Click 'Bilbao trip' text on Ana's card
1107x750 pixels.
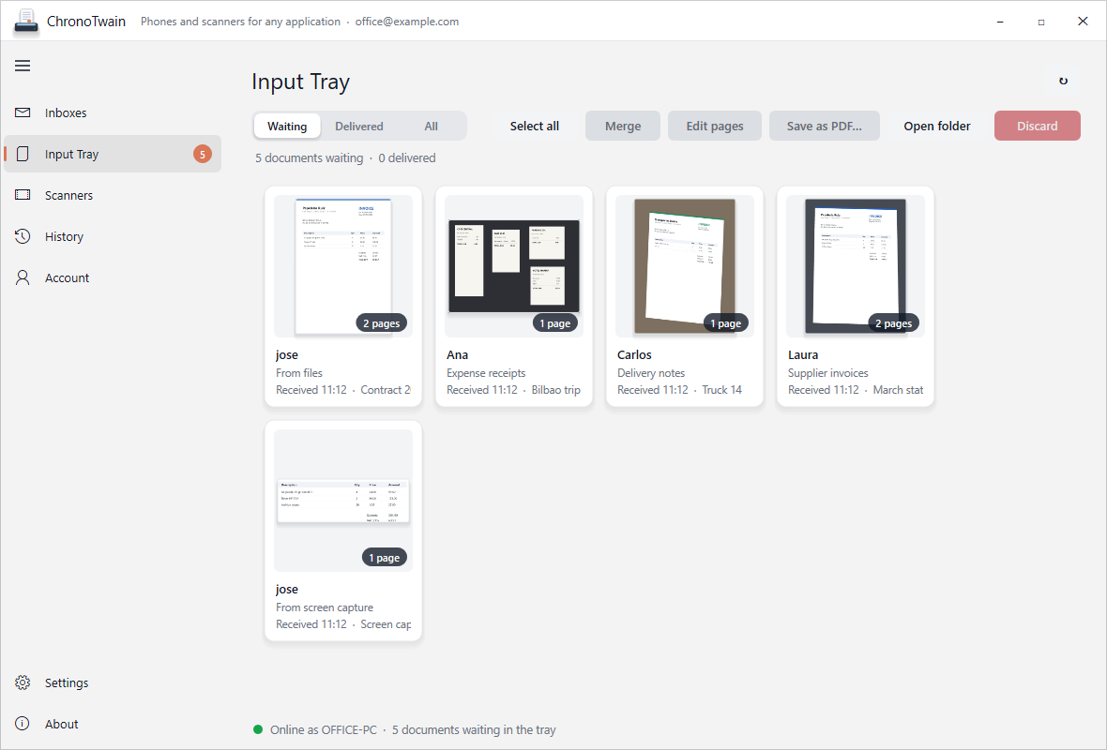click(x=555, y=390)
